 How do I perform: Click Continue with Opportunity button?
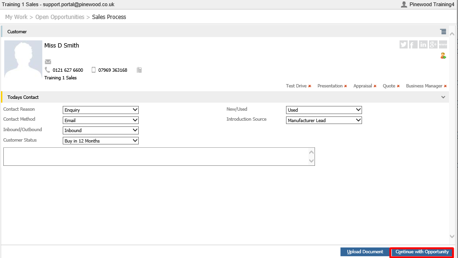click(422, 252)
